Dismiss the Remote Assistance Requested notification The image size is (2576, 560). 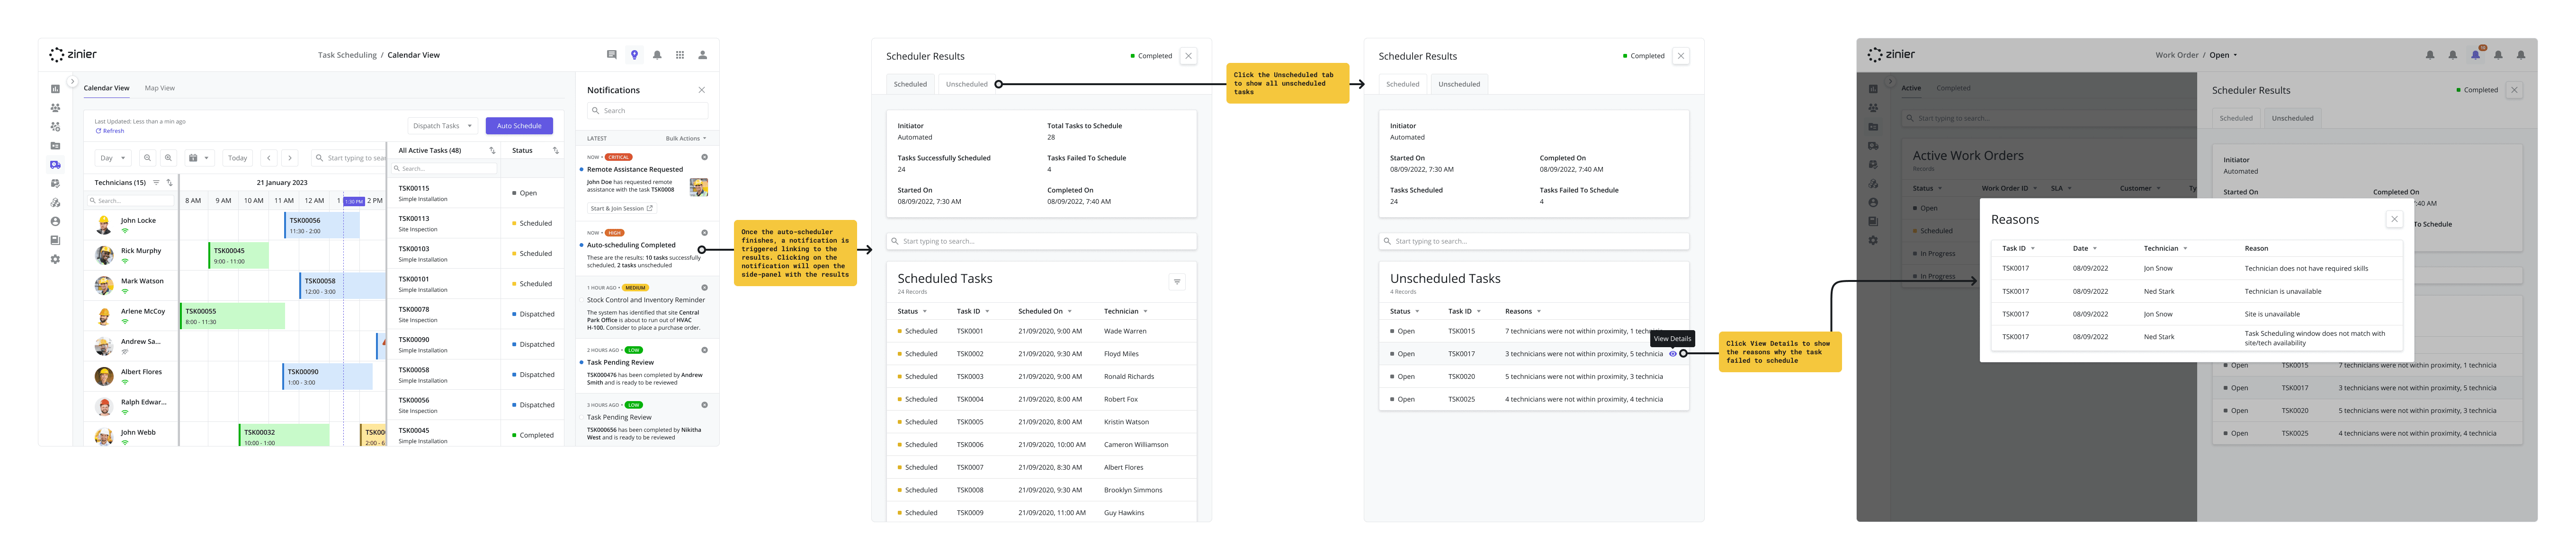click(x=704, y=157)
